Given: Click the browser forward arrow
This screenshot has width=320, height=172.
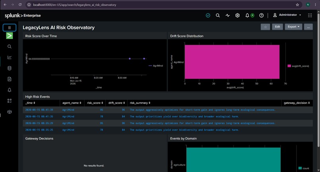Looking at the screenshot, I should pyautogui.click(x=13, y=5).
